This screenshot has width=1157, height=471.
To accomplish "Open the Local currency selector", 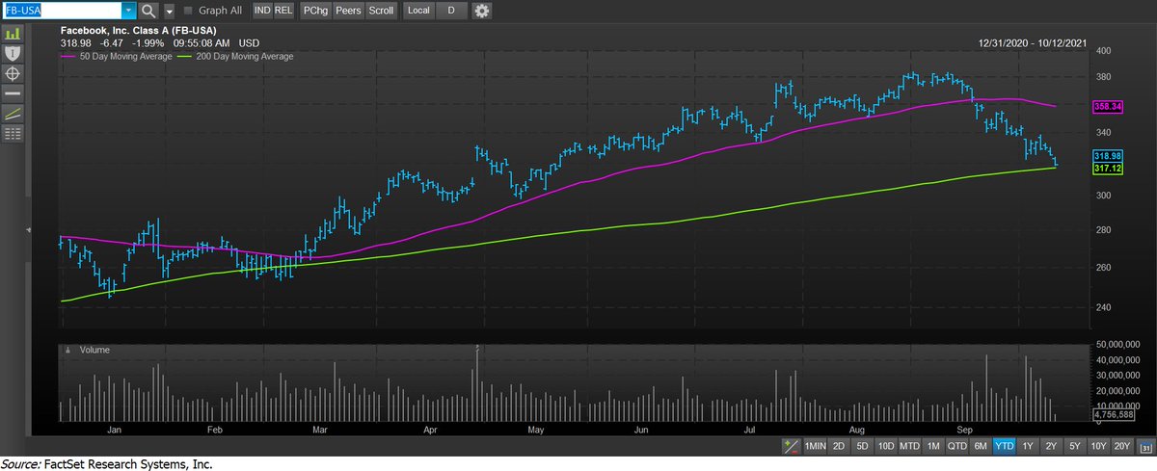I will click(418, 11).
